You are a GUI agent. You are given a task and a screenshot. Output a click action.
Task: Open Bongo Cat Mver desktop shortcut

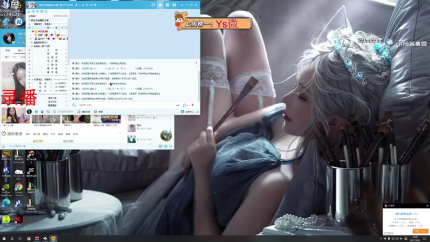click(19, 173)
